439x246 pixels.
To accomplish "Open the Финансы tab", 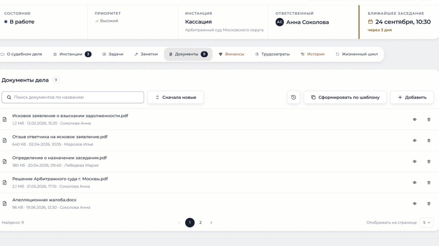I will coord(231,54).
